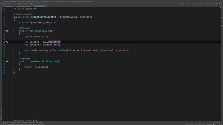Click the '0+1 usages' lens above GetSelection
223x125 pixels.
click(x=24, y=59)
